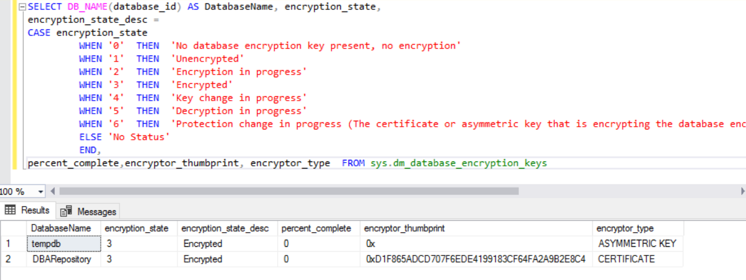The image size is (746, 280).
Task: Select the DBARepository cell
Action: pyautogui.click(x=61, y=259)
